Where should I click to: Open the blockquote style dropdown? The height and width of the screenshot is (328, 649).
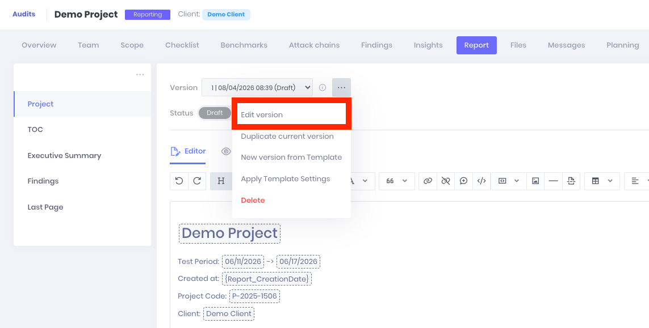[x=396, y=181]
